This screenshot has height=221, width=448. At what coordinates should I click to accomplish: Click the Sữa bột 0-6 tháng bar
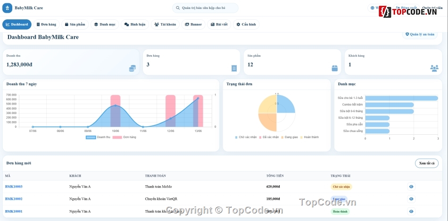point(390,111)
